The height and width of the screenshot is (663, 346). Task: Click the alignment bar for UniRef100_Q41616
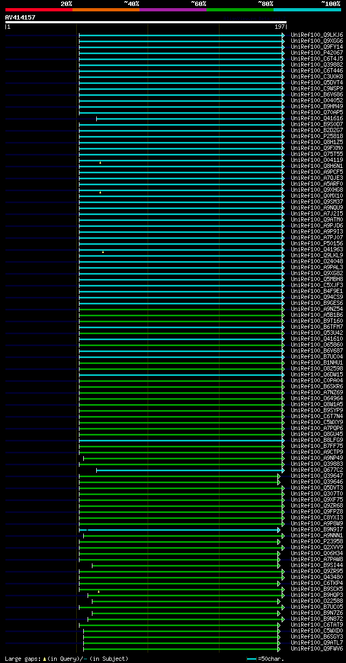point(190,118)
